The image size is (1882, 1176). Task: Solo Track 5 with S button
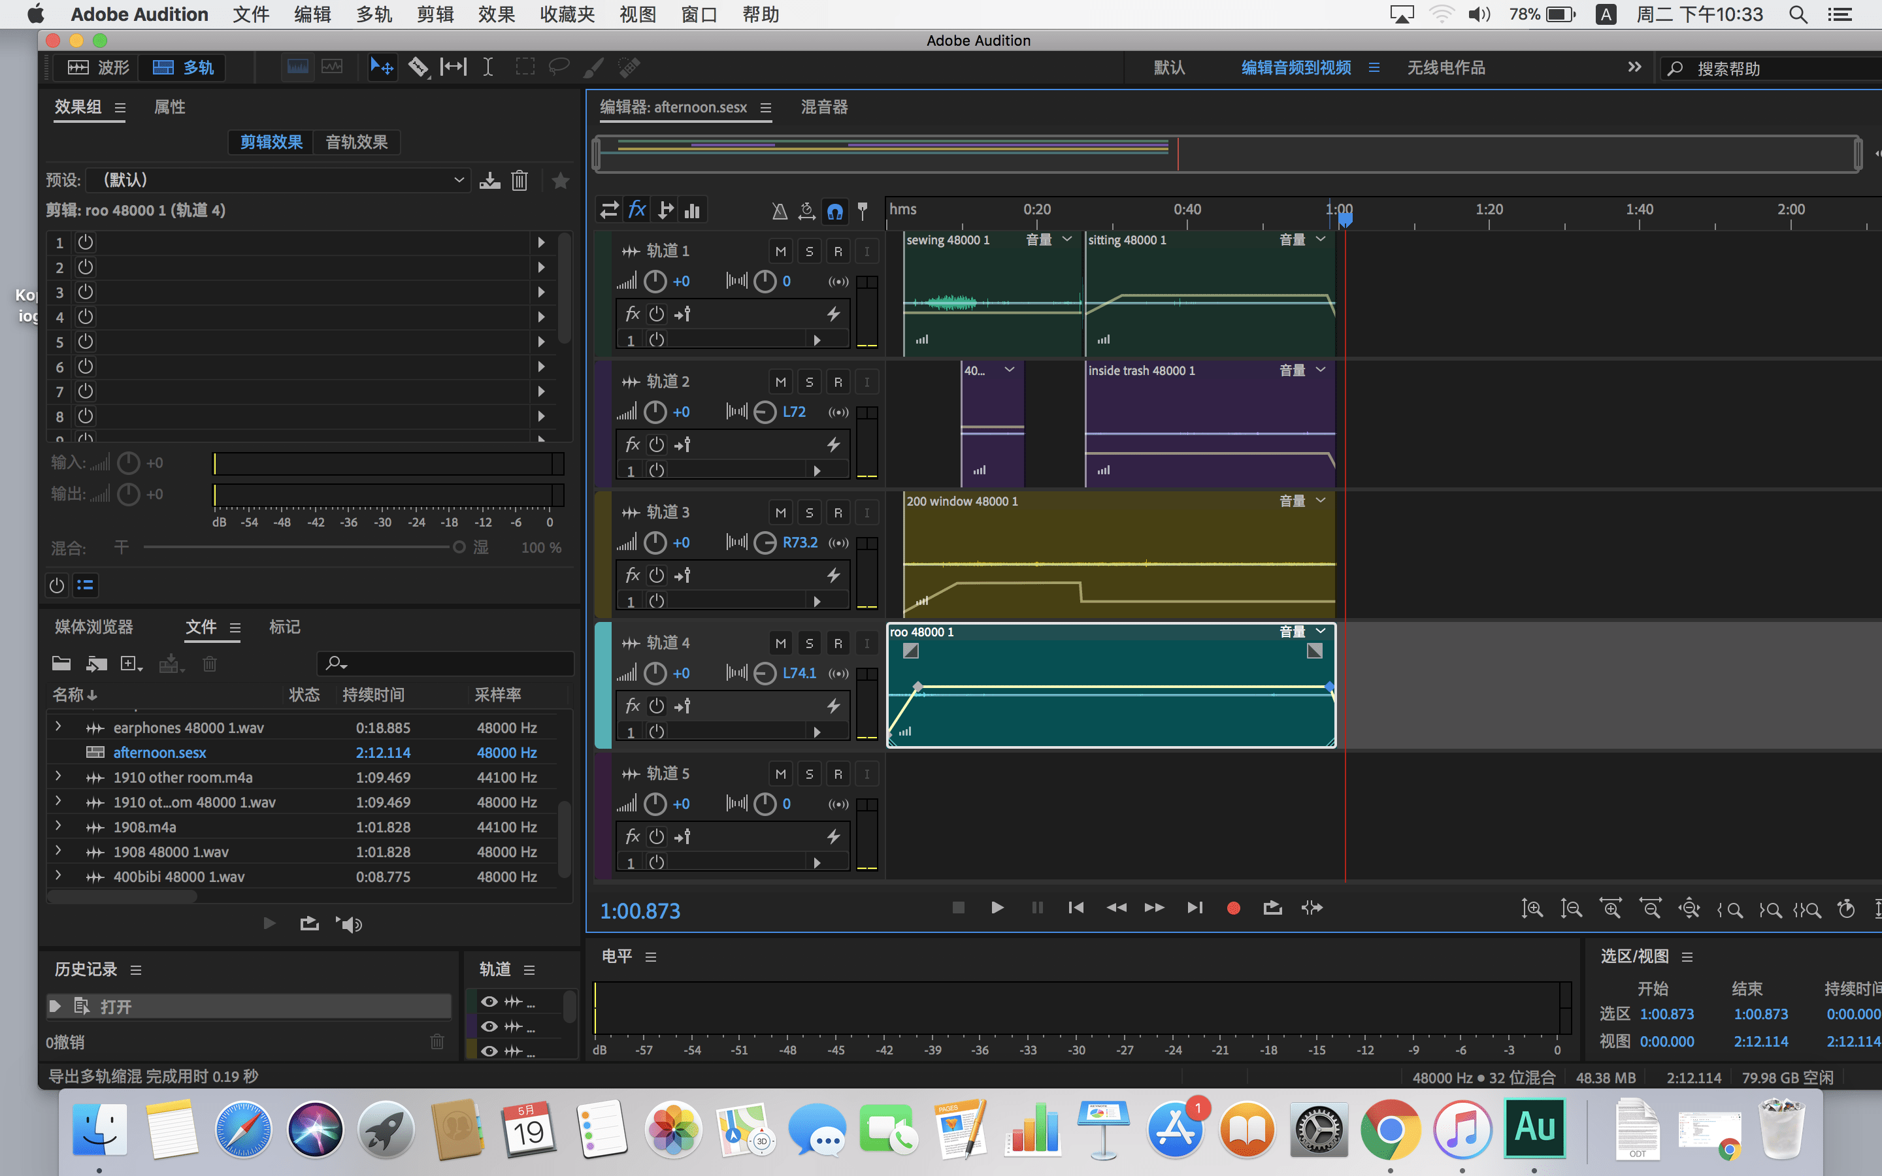809,774
